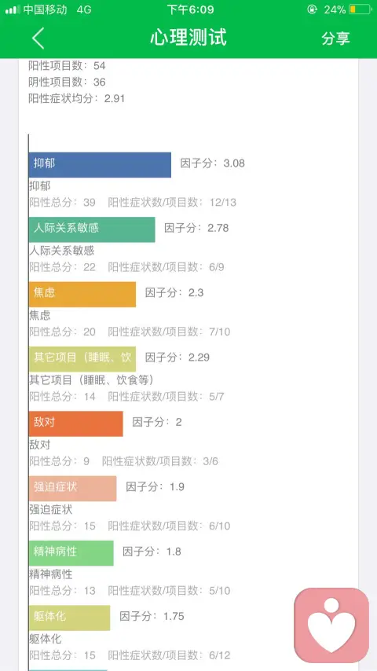The height and width of the screenshot is (671, 377).
Task: Select the blue 抑郁 bar
Action: point(100,165)
